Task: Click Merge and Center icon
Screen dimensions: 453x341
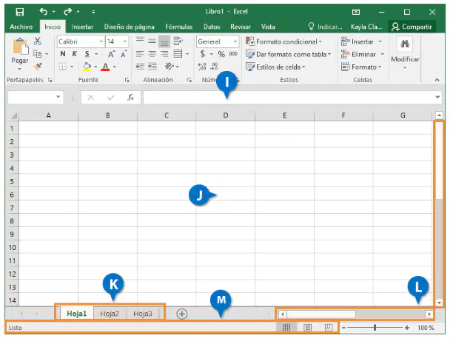Action: point(178,54)
